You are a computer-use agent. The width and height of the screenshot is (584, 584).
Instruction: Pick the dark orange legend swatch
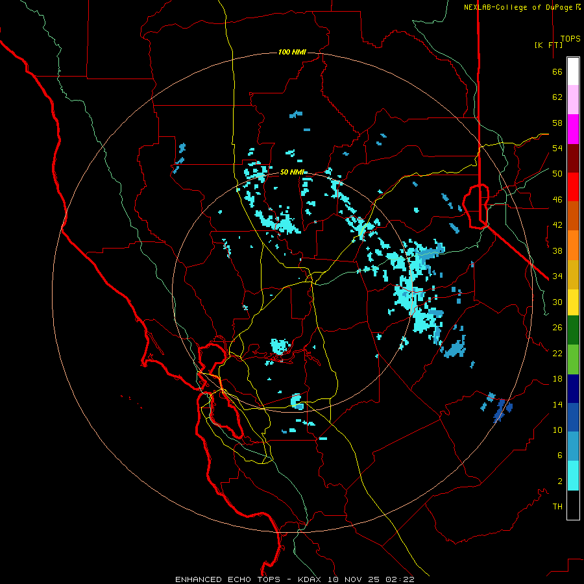click(x=573, y=216)
